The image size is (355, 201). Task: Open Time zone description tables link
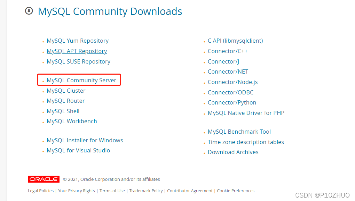click(246, 142)
